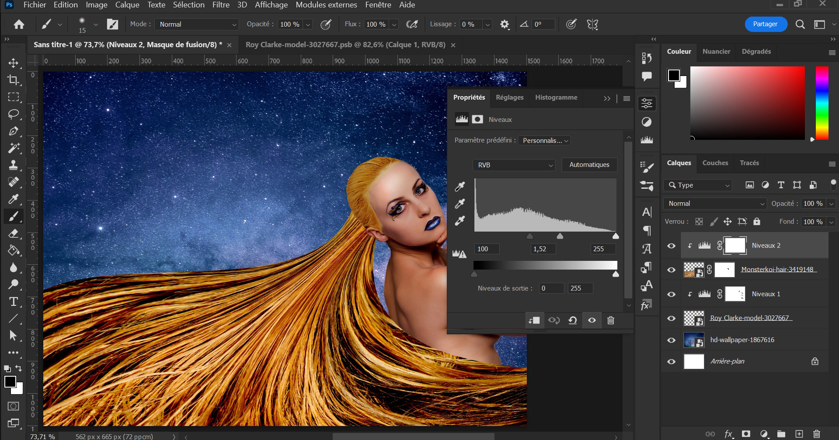
Task: Click the black point eyedropper in Niveaux
Action: pos(460,187)
